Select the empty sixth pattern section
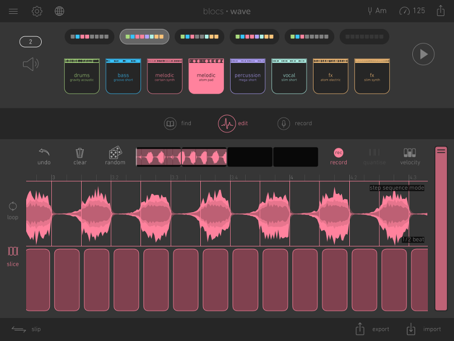Image resolution: width=454 pixels, height=341 pixels. pyautogui.click(x=364, y=37)
